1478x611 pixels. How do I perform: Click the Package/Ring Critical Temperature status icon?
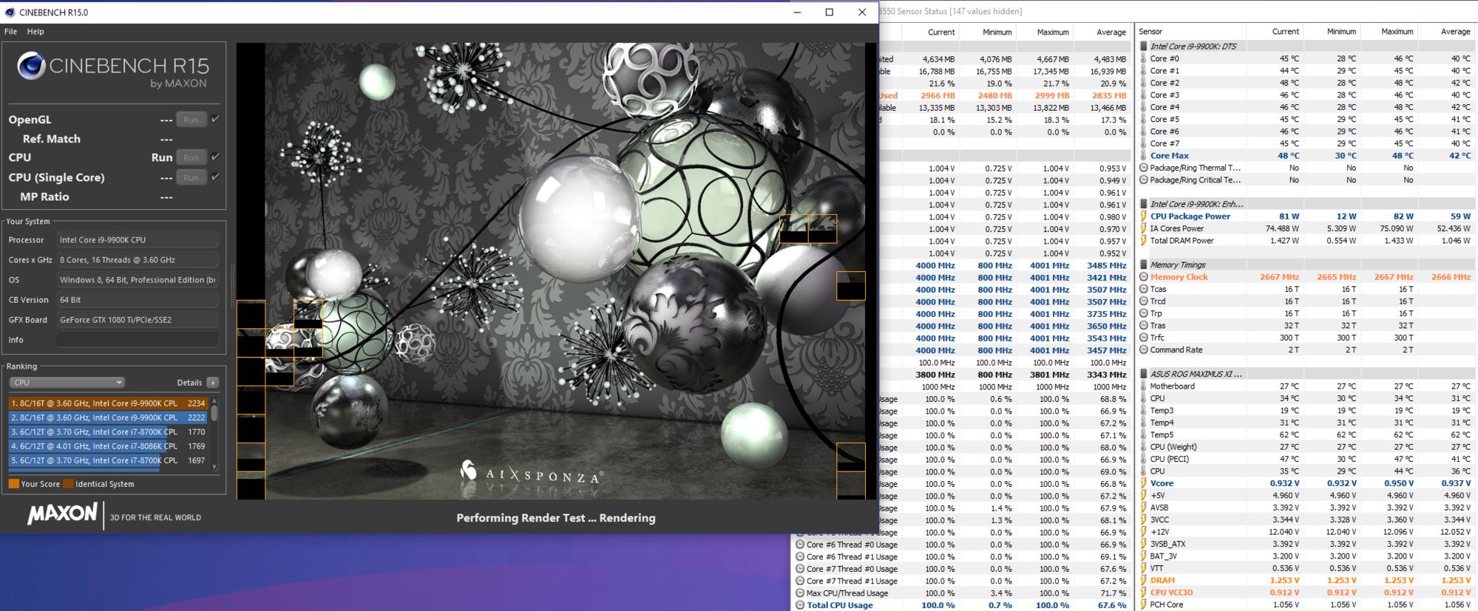pyautogui.click(x=1144, y=180)
